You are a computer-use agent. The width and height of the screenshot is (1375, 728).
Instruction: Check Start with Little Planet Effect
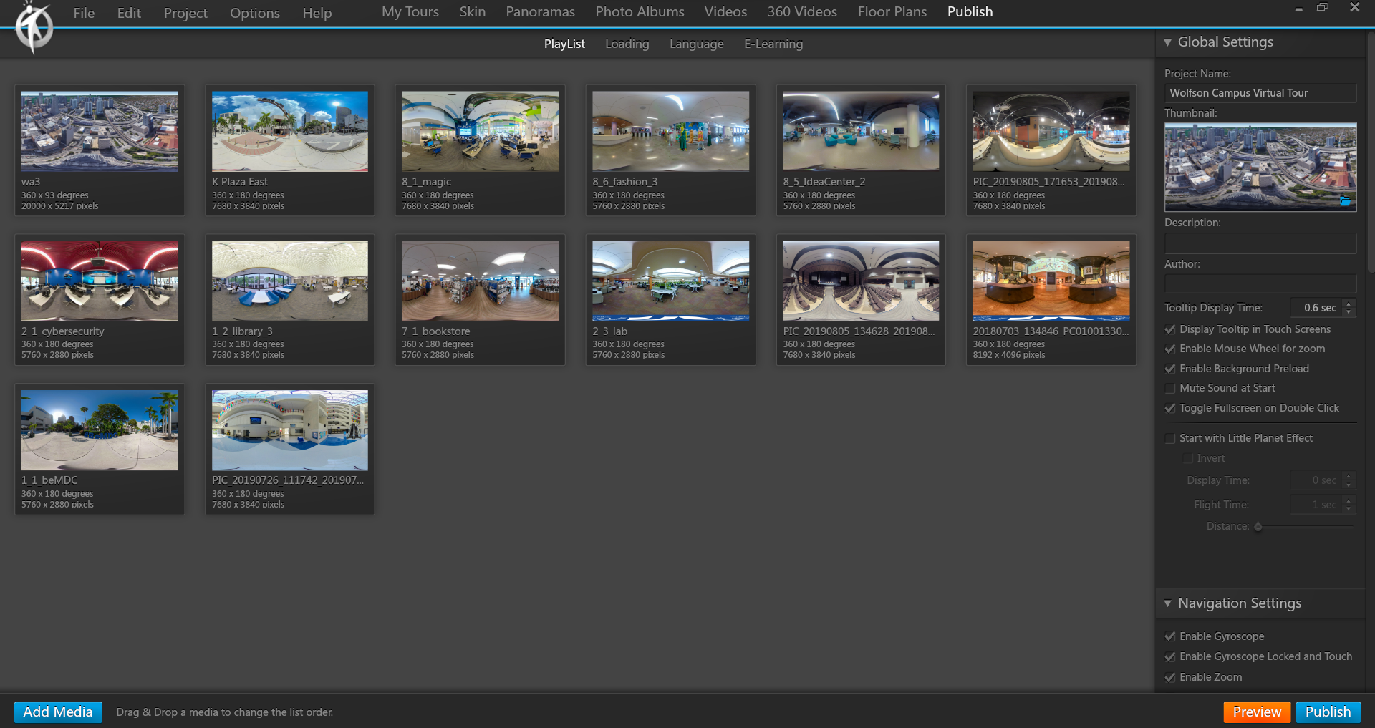[x=1170, y=438]
